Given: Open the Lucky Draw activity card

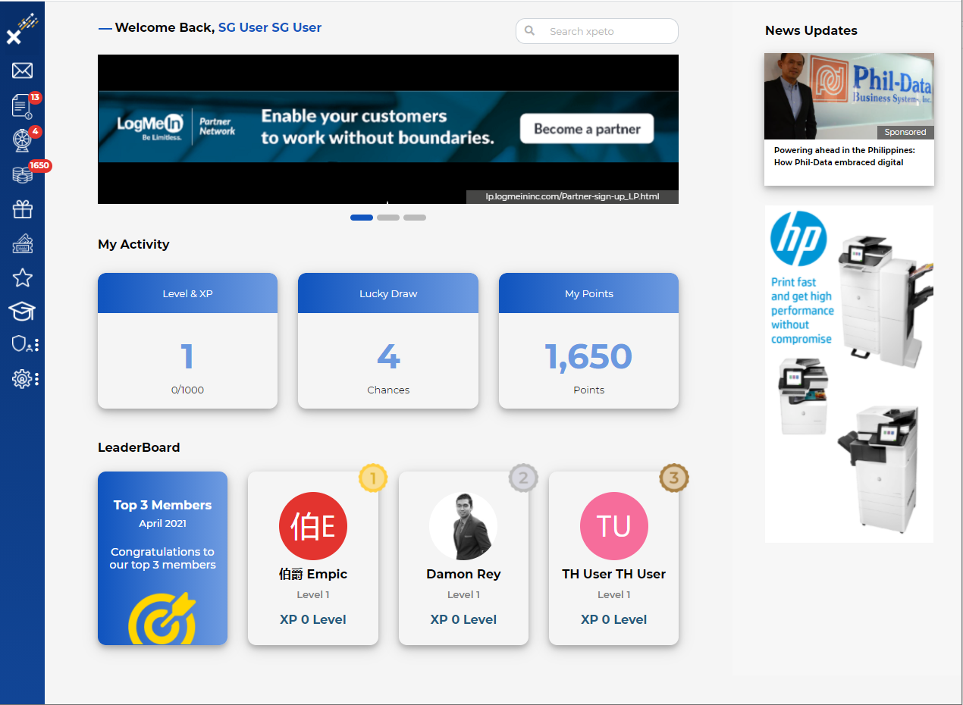Looking at the screenshot, I should click(388, 340).
